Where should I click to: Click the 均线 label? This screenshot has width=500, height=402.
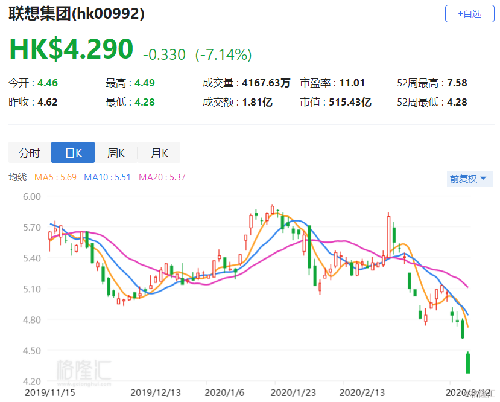(17, 177)
